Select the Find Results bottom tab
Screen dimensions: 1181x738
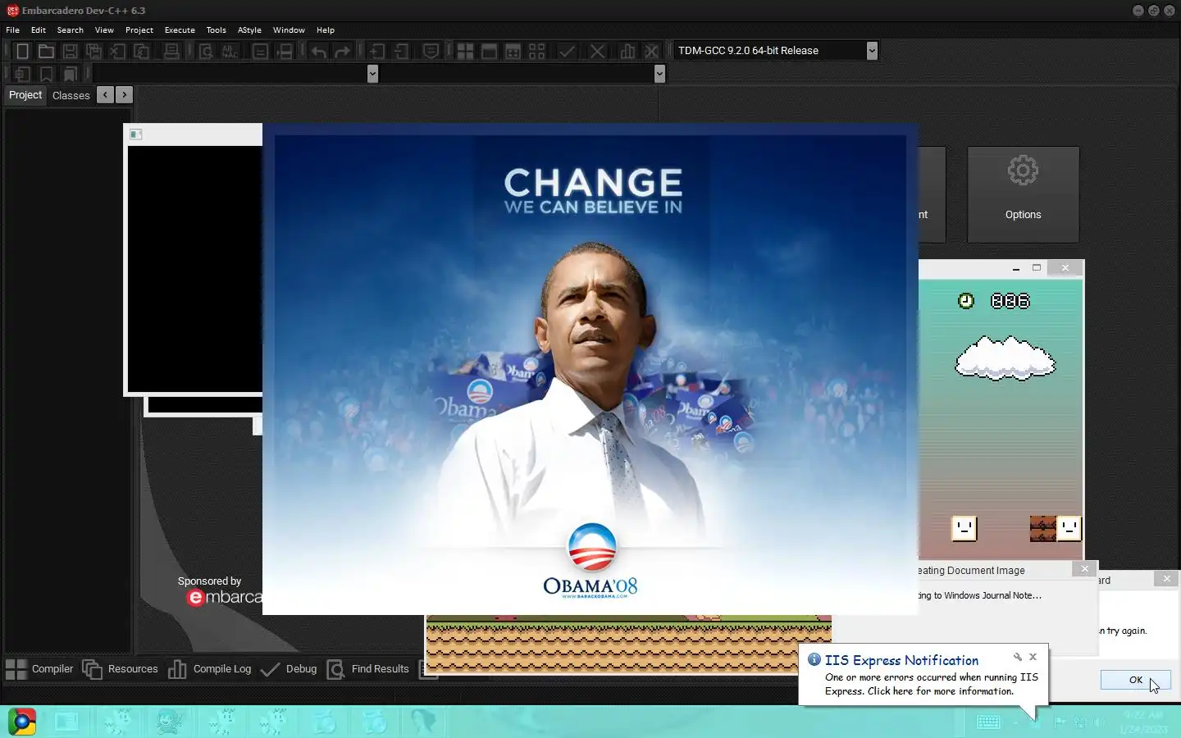367,669
